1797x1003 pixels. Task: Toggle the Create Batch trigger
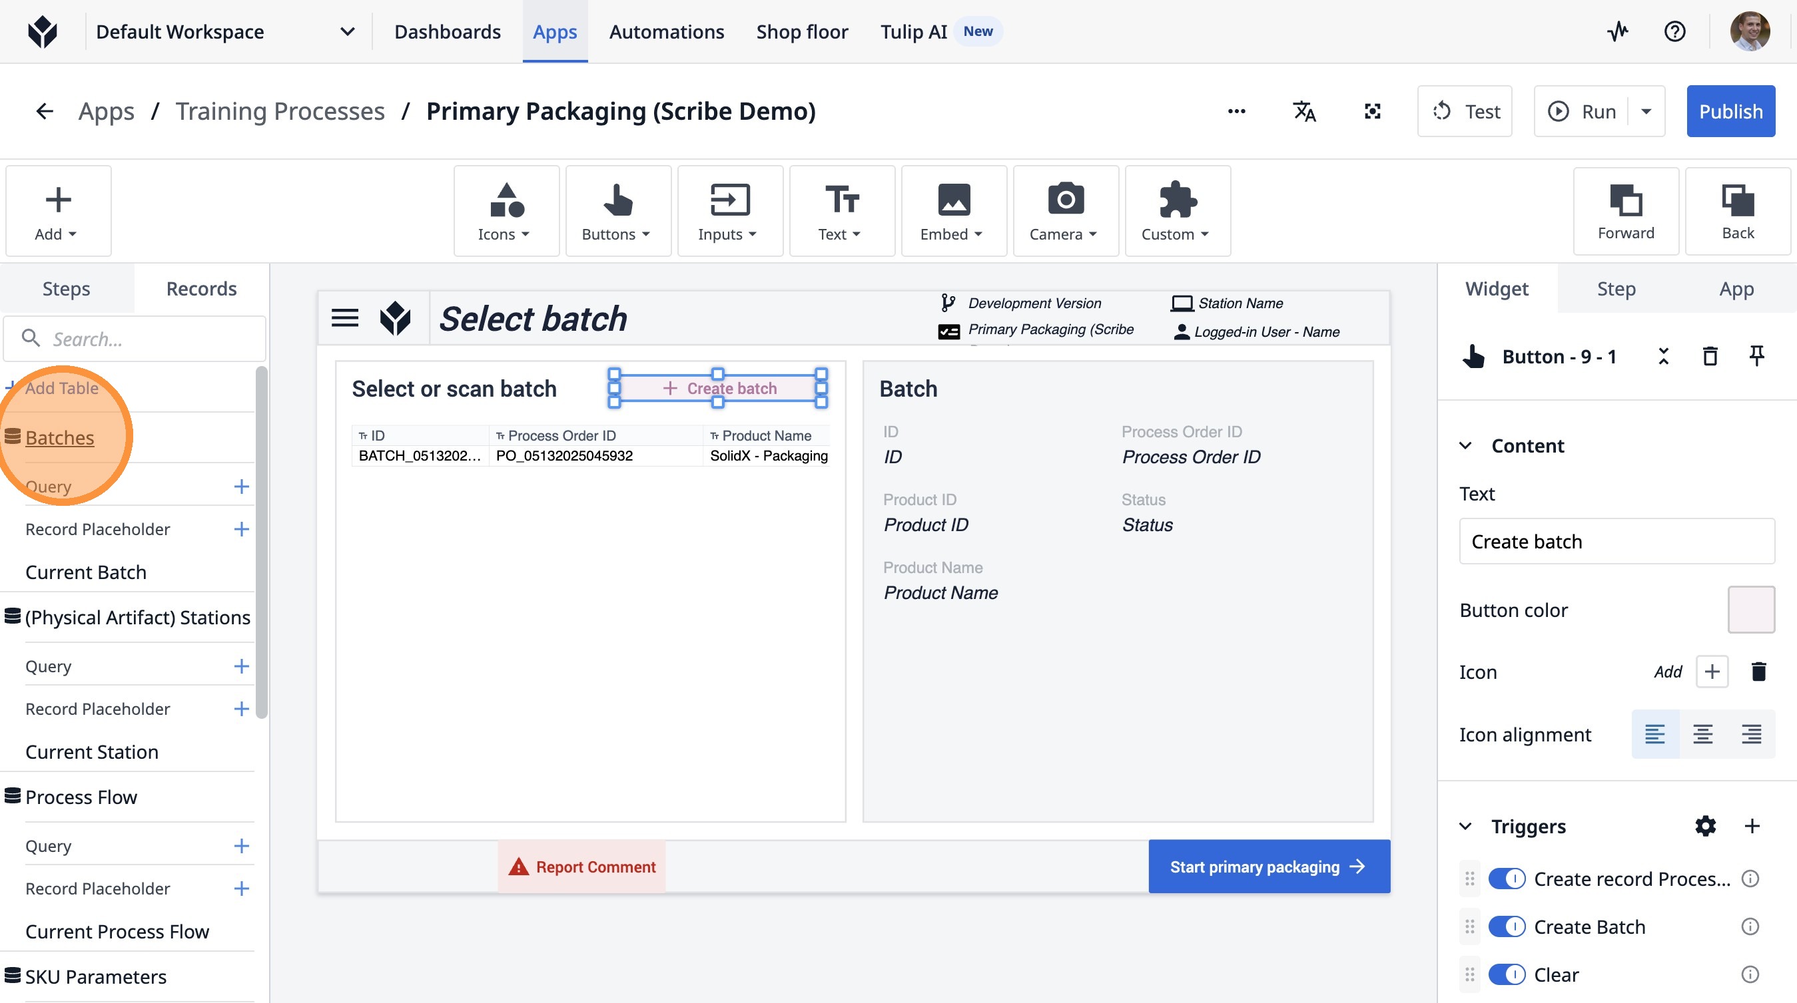pyautogui.click(x=1507, y=926)
